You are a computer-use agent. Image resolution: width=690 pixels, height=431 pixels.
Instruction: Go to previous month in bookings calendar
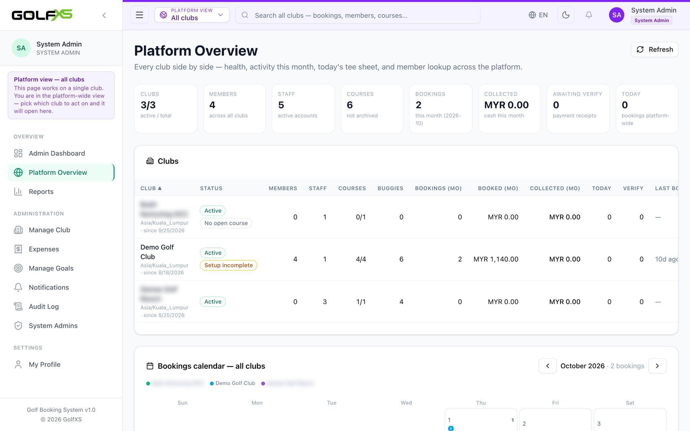pyautogui.click(x=547, y=366)
